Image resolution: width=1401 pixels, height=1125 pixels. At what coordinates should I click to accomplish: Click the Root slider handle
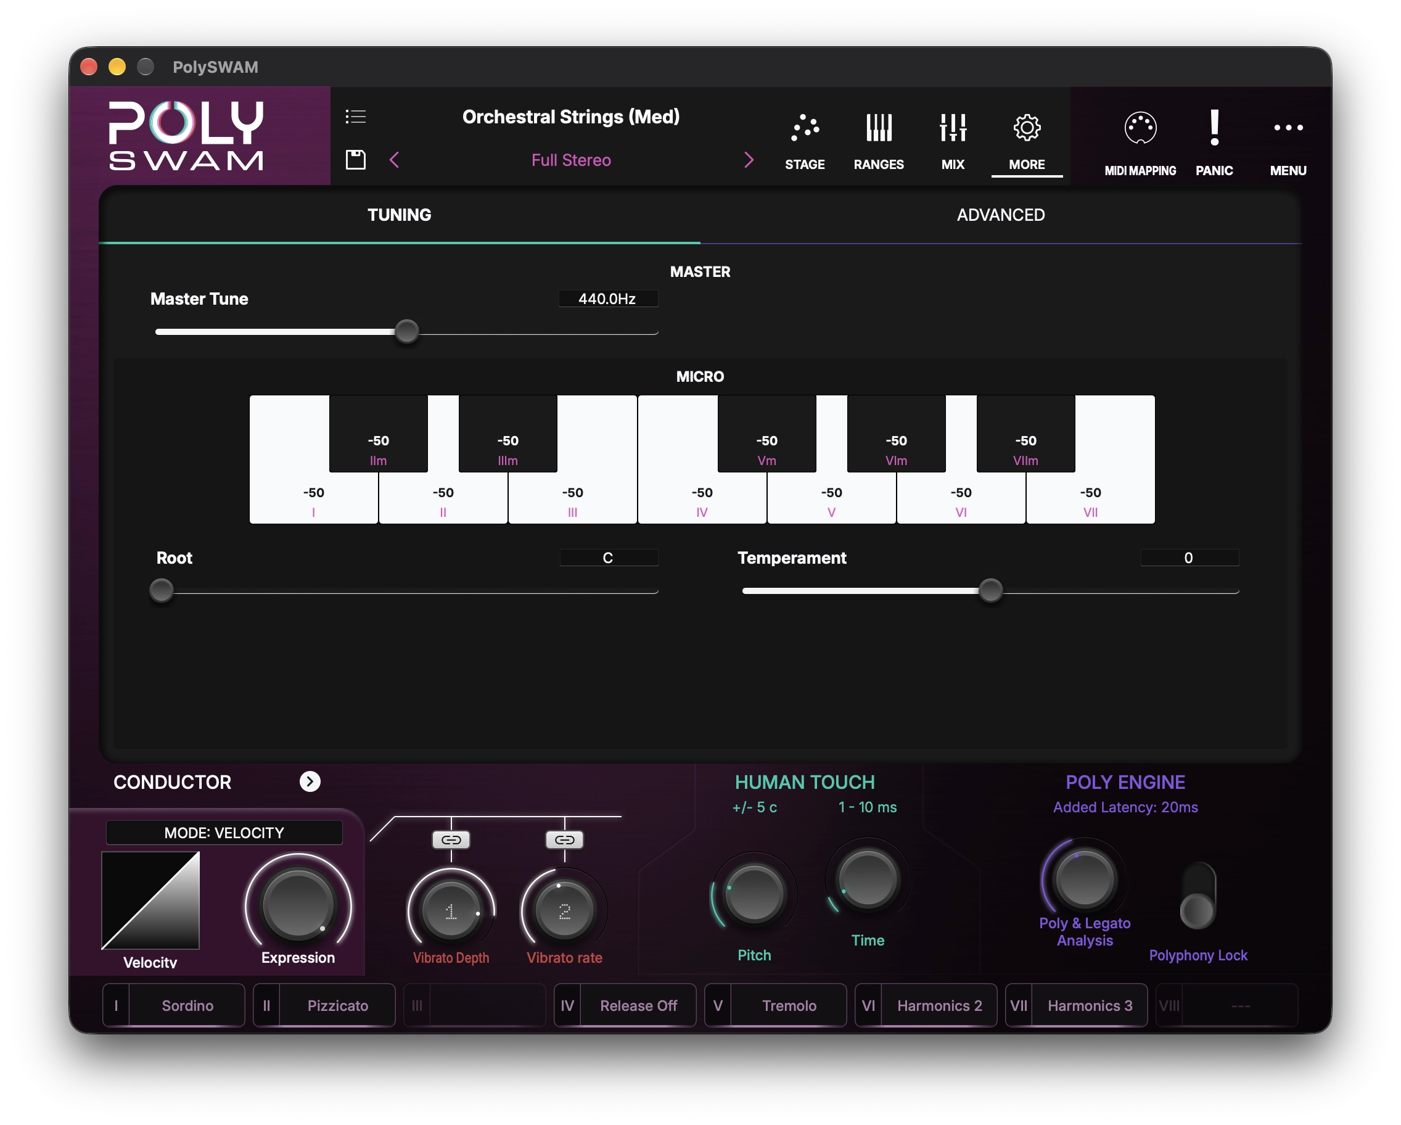161,590
